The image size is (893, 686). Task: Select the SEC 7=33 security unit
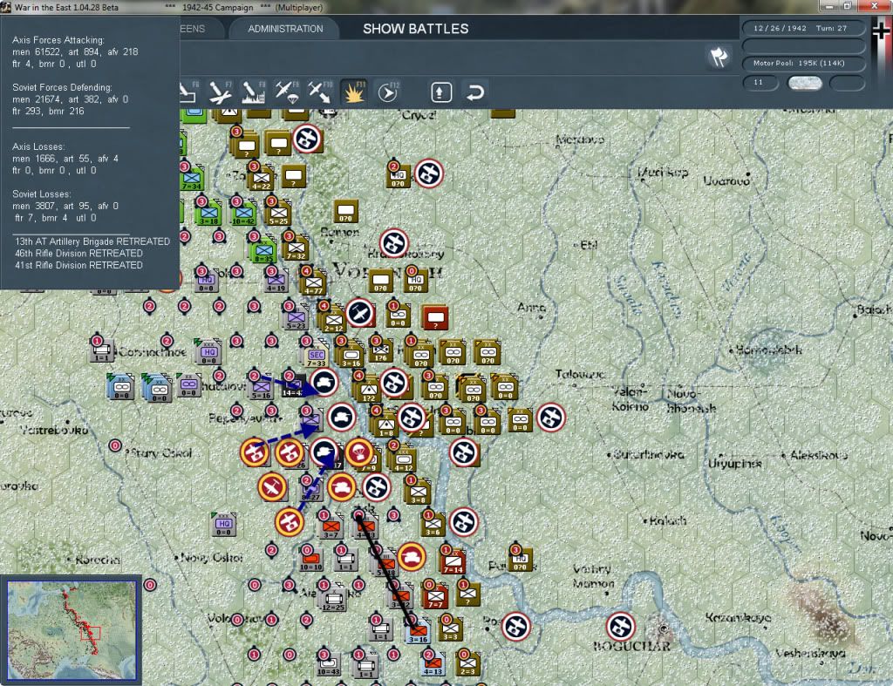(316, 356)
